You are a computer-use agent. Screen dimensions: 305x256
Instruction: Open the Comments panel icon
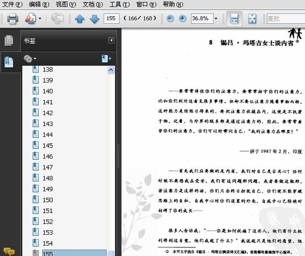tap(9, 251)
